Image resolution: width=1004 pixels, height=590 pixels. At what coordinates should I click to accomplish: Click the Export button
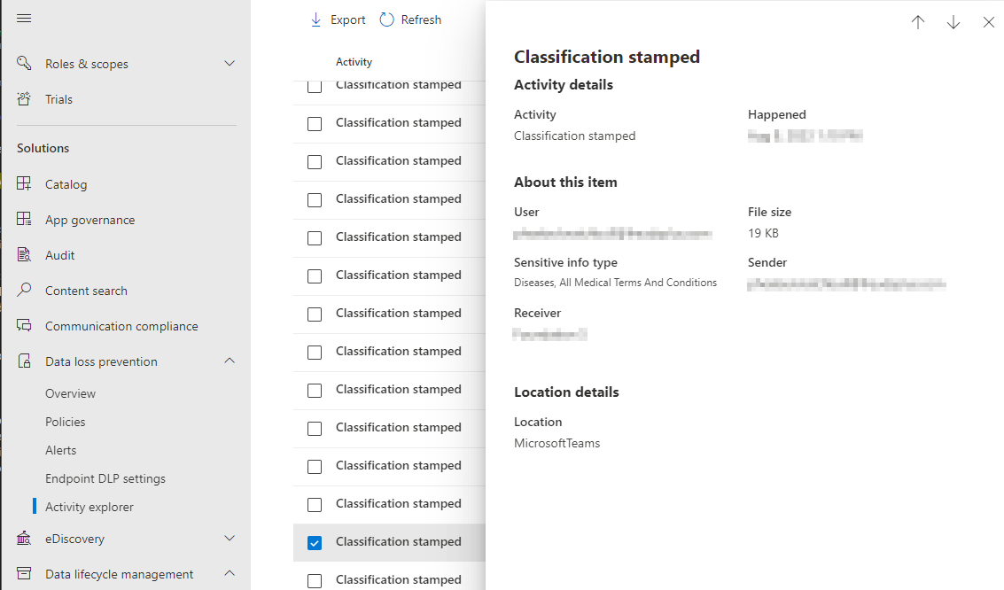pyautogui.click(x=338, y=19)
